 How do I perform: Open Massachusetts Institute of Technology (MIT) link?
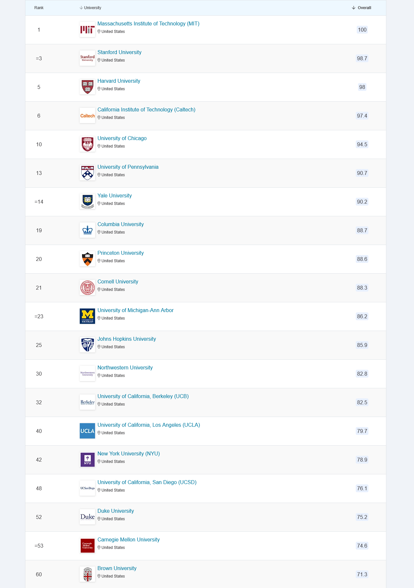(148, 24)
